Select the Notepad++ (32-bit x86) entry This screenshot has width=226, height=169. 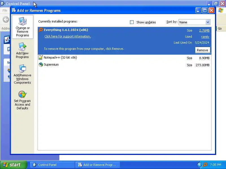(125, 58)
